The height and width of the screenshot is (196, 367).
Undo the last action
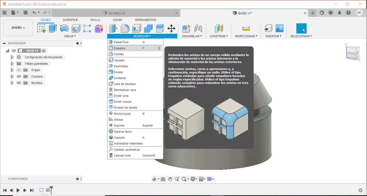(34, 13)
